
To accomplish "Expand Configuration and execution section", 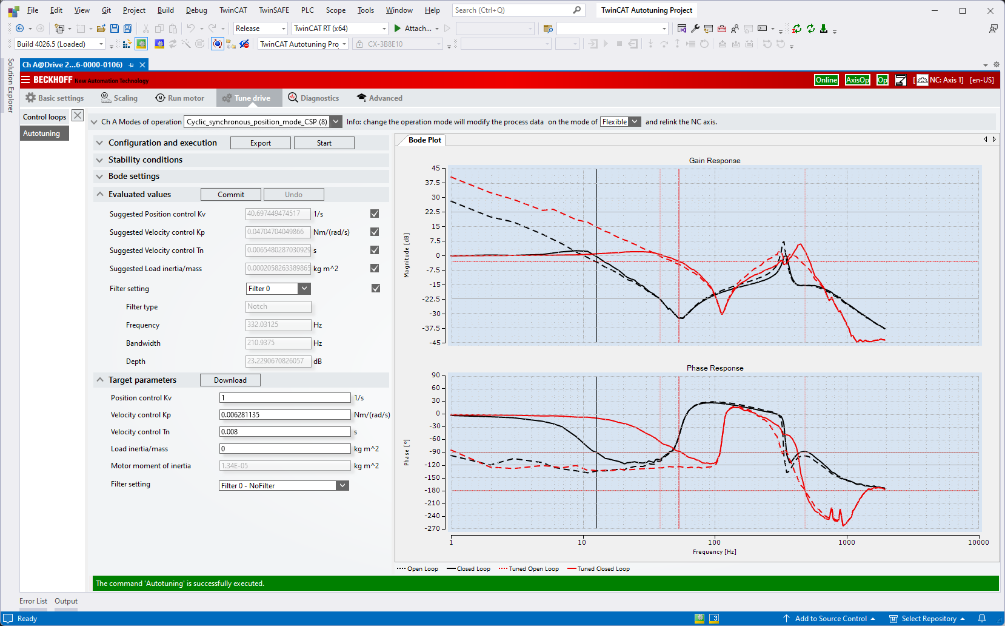I will (x=99, y=143).
